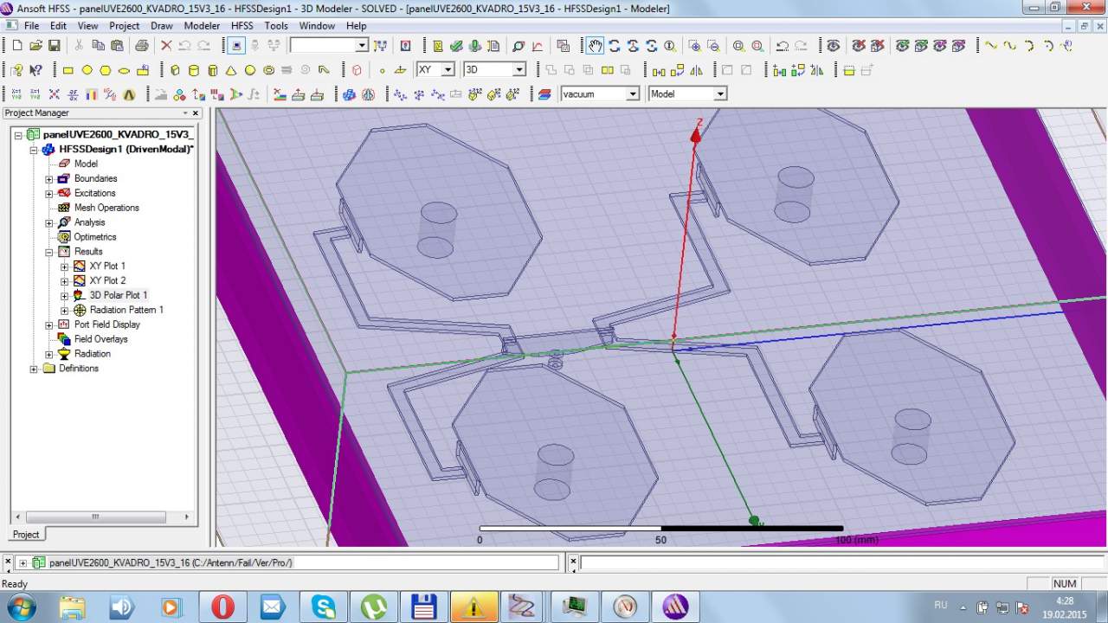Open the empty toolbar combo box
This screenshot has height=623, width=1108.
(362, 45)
